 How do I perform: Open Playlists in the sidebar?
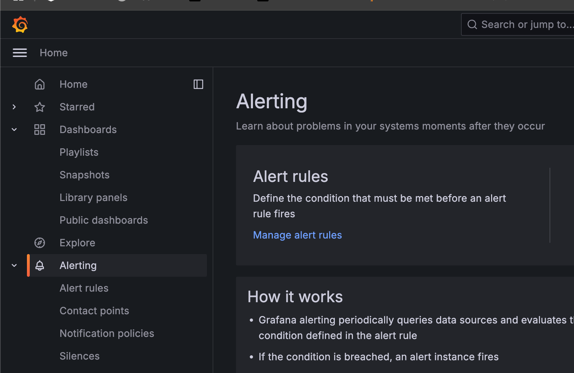79,152
